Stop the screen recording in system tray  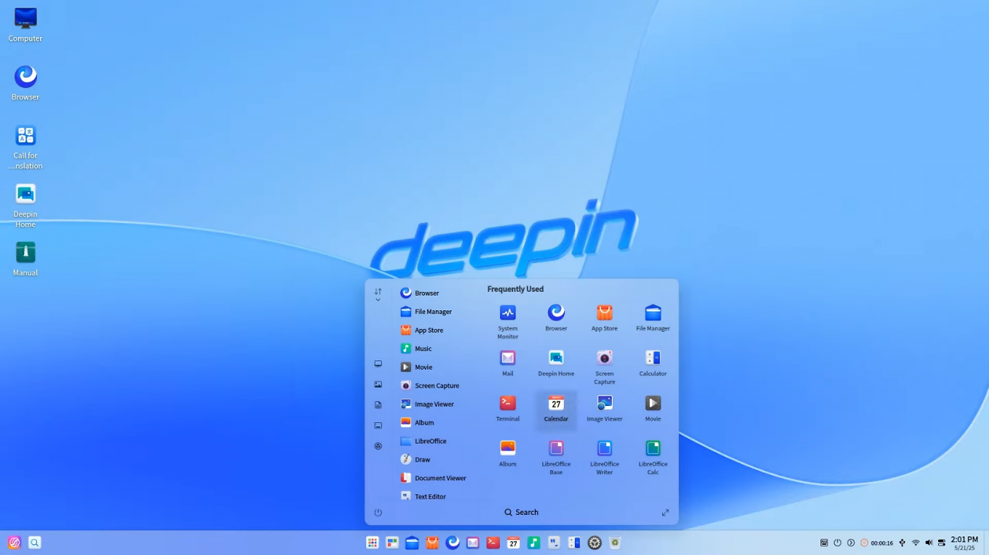(877, 543)
